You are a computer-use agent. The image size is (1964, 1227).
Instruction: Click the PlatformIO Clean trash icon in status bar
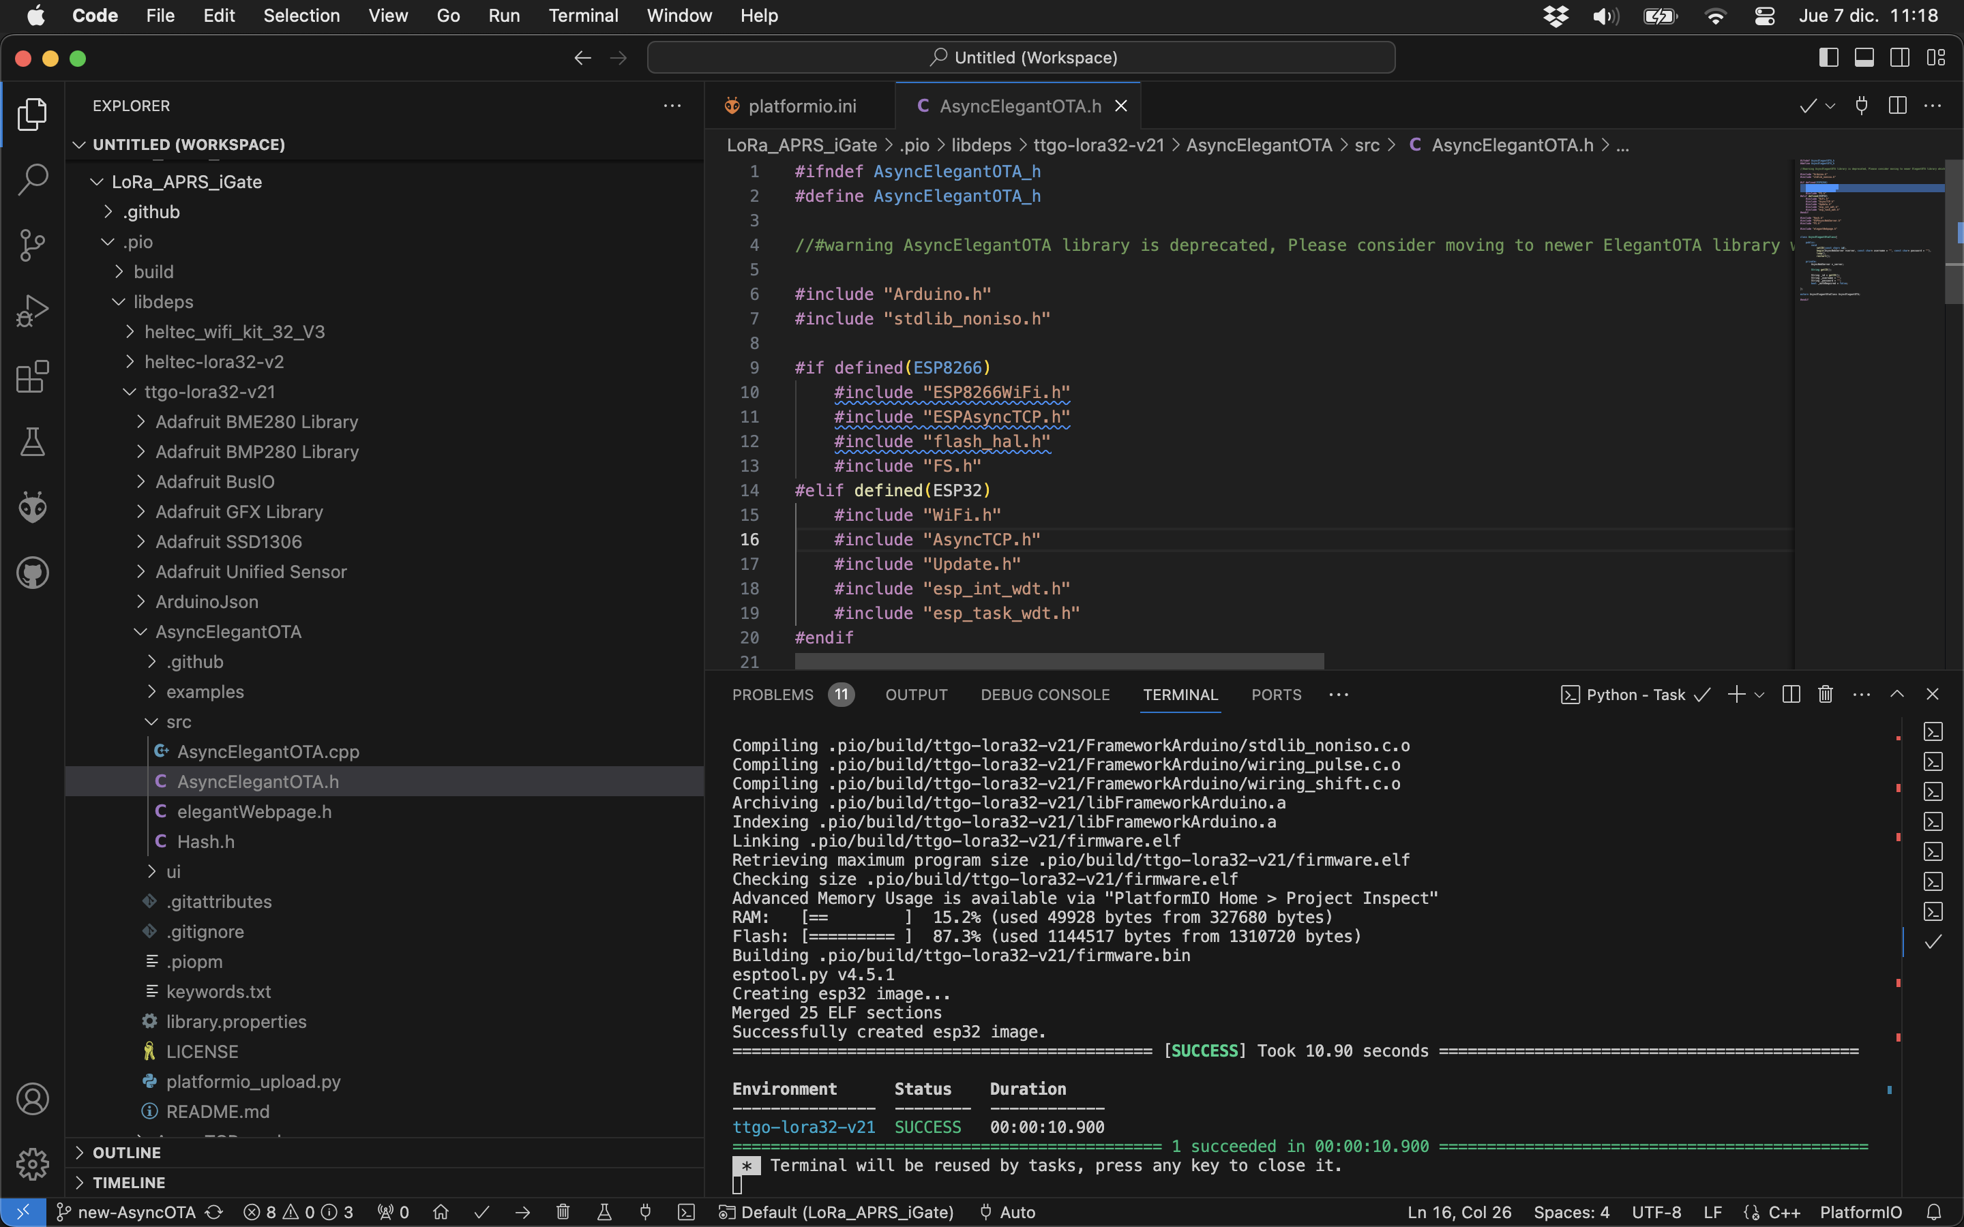563,1211
